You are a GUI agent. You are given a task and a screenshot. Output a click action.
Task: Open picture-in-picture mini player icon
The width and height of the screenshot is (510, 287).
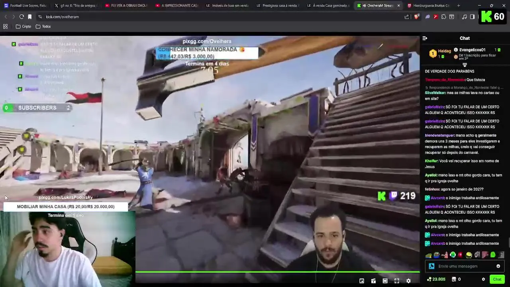tap(362, 281)
